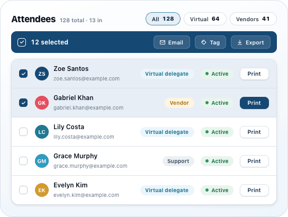This screenshot has height=217, width=288.
Task: Email the selected attendees
Action: (x=172, y=42)
